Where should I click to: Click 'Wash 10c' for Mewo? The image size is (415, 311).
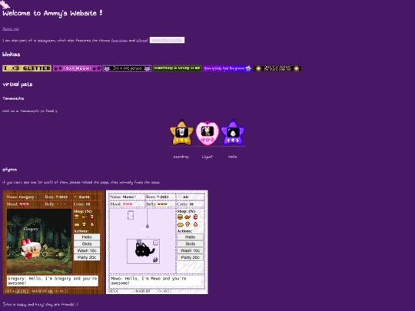[191, 250]
